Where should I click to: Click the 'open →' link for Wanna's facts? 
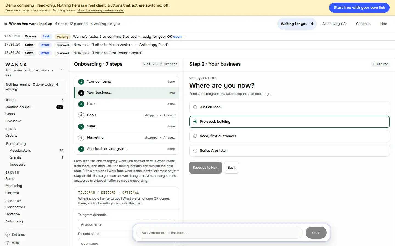[179, 37]
